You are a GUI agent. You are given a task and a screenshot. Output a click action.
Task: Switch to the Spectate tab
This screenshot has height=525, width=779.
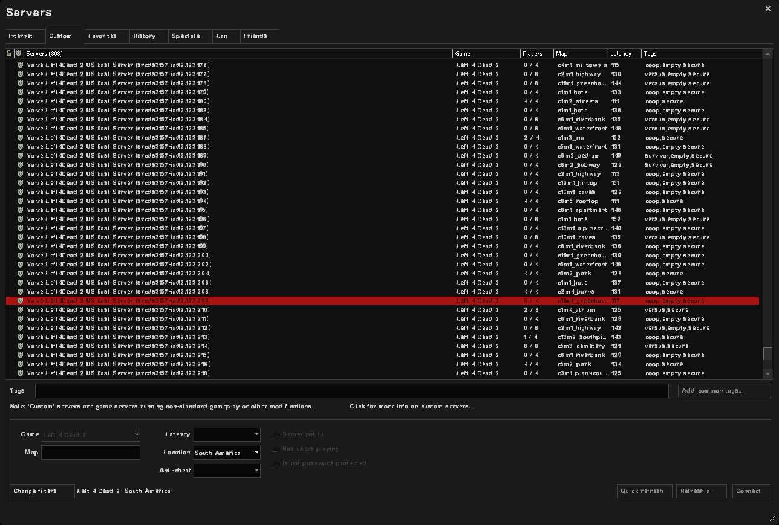(x=191, y=36)
